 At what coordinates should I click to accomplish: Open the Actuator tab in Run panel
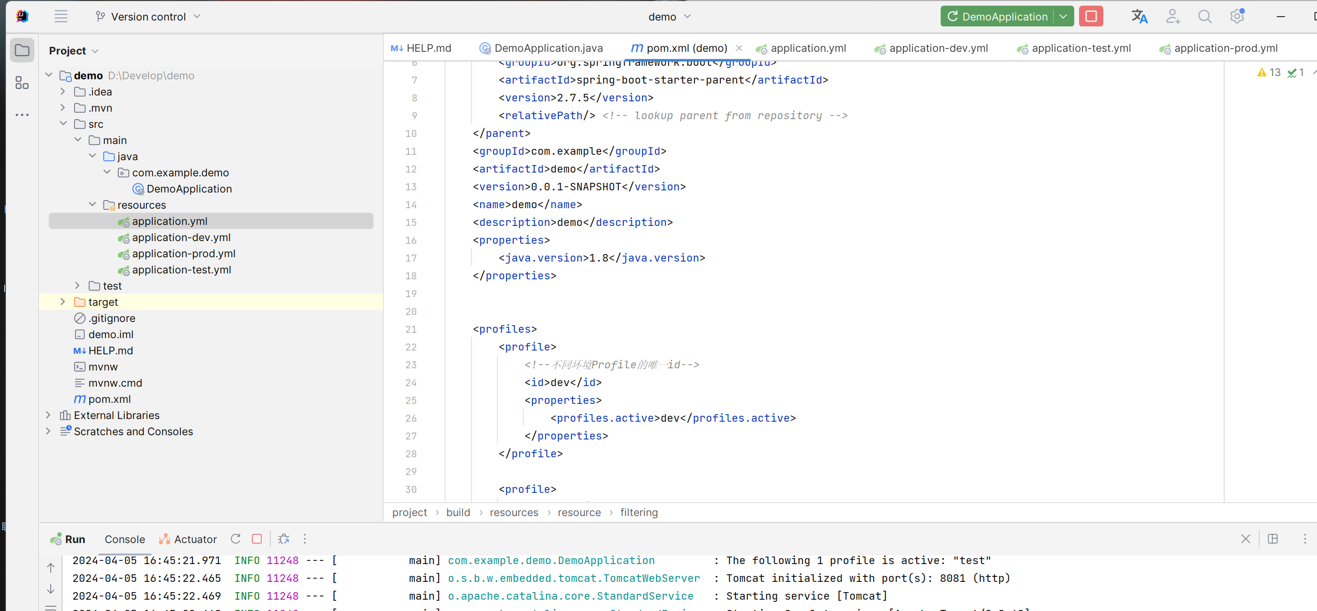click(188, 539)
